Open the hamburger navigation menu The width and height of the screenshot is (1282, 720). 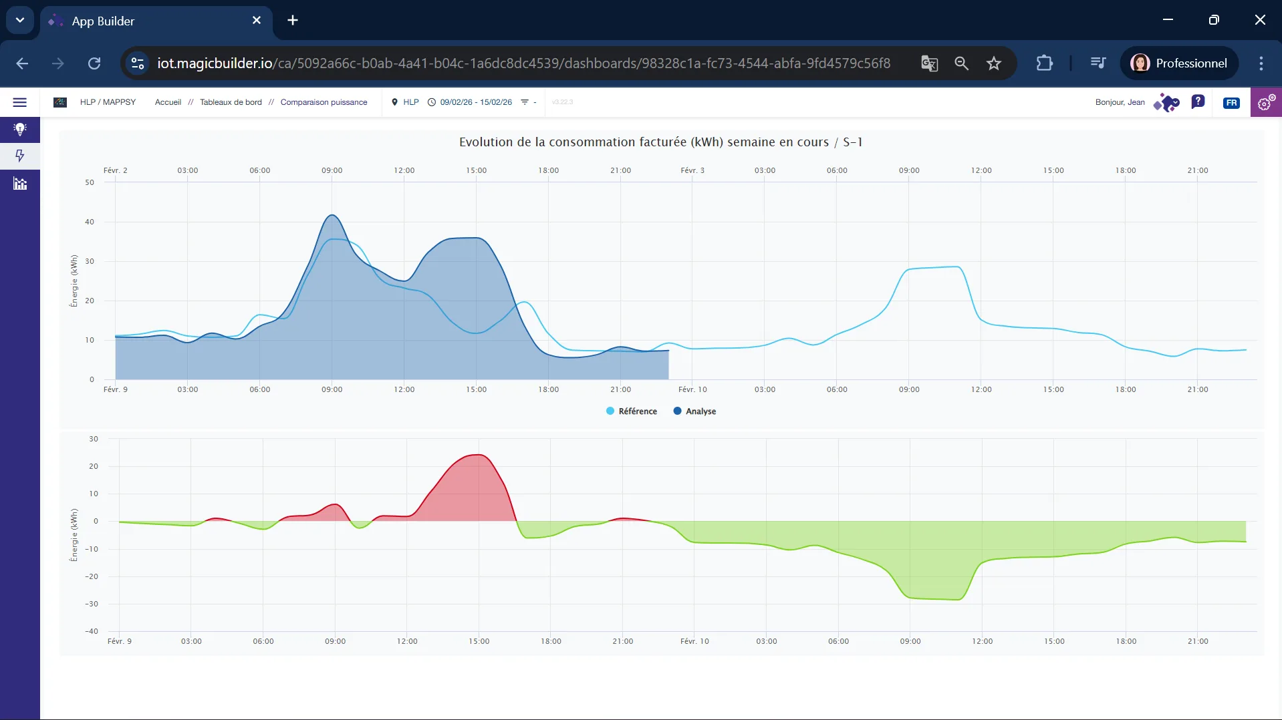(20, 102)
